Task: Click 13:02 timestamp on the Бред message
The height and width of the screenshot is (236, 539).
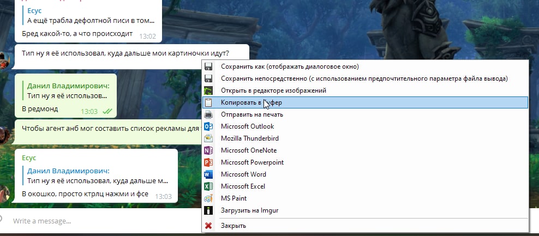Action: coord(147,36)
